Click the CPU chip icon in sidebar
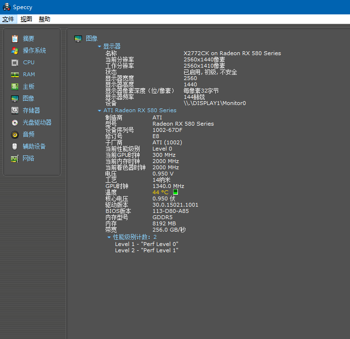 tap(15, 62)
